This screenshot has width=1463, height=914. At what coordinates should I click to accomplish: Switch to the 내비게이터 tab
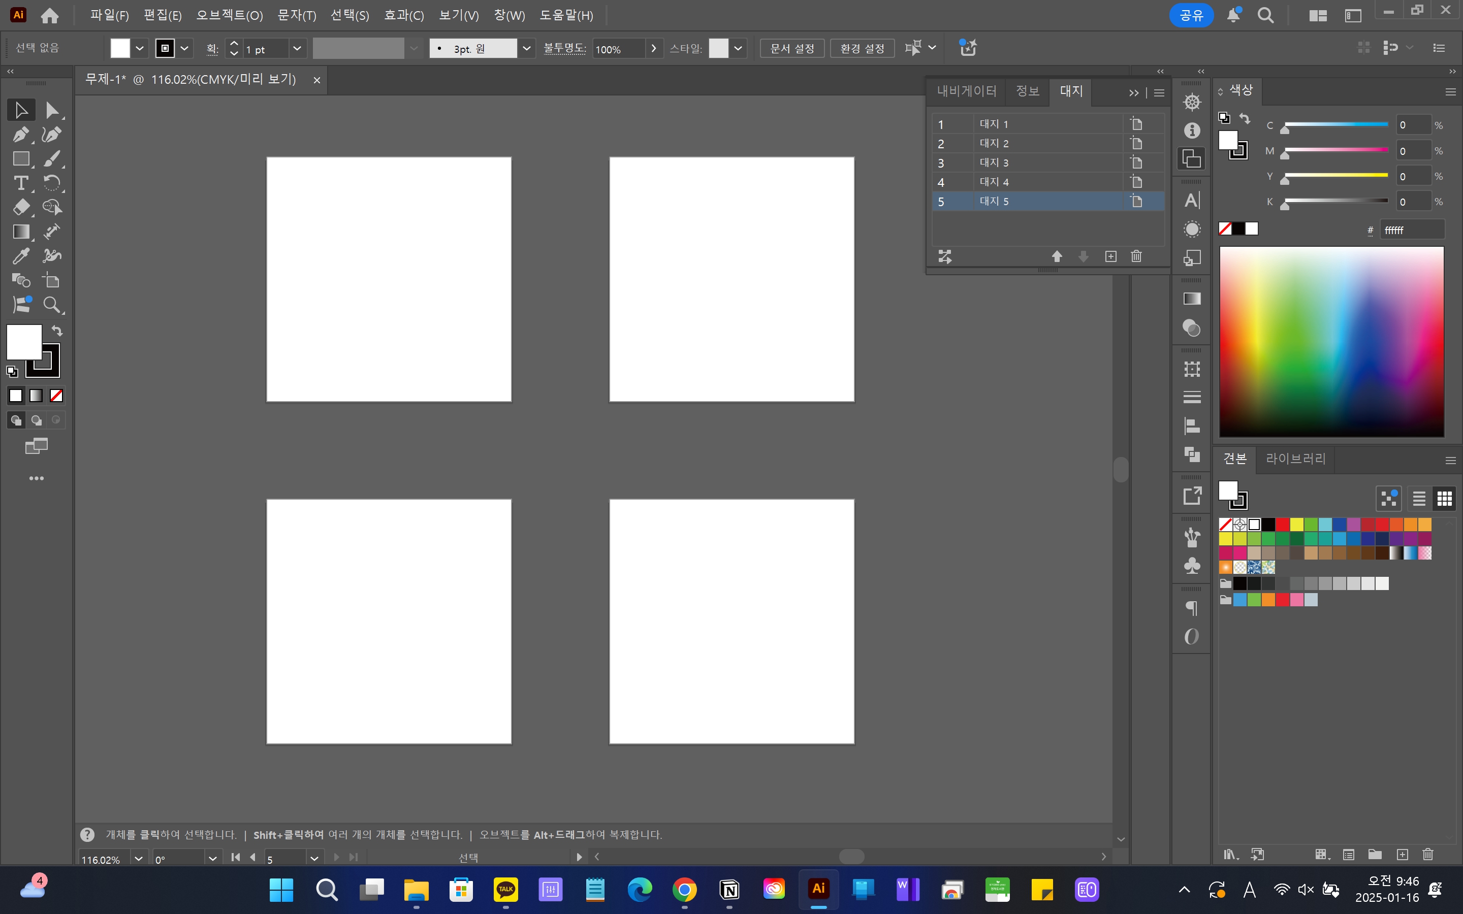pyautogui.click(x=966, y=91)
